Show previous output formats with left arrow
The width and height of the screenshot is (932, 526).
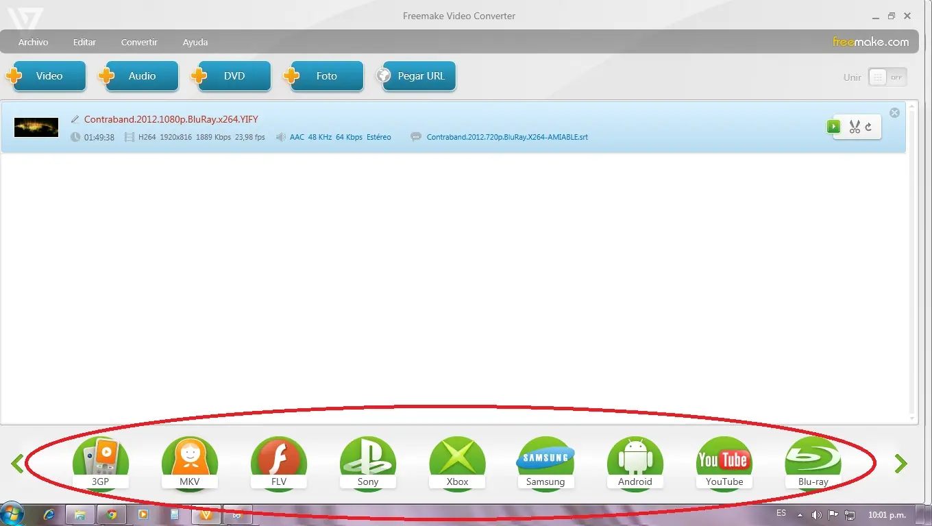point(18,464)
